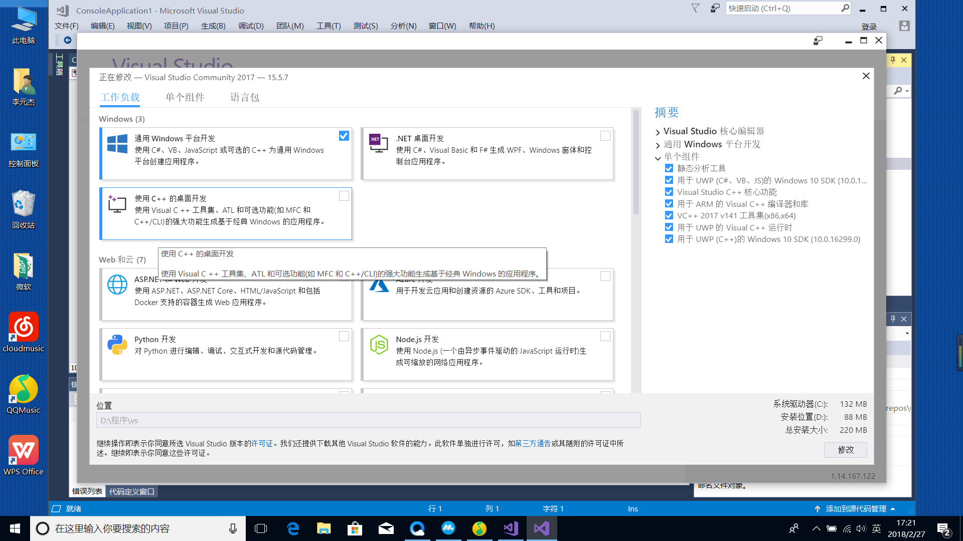Open Microsoft Store from the taskbar
The height and width of the screenshot is (541, 963).
coord(355,528)
